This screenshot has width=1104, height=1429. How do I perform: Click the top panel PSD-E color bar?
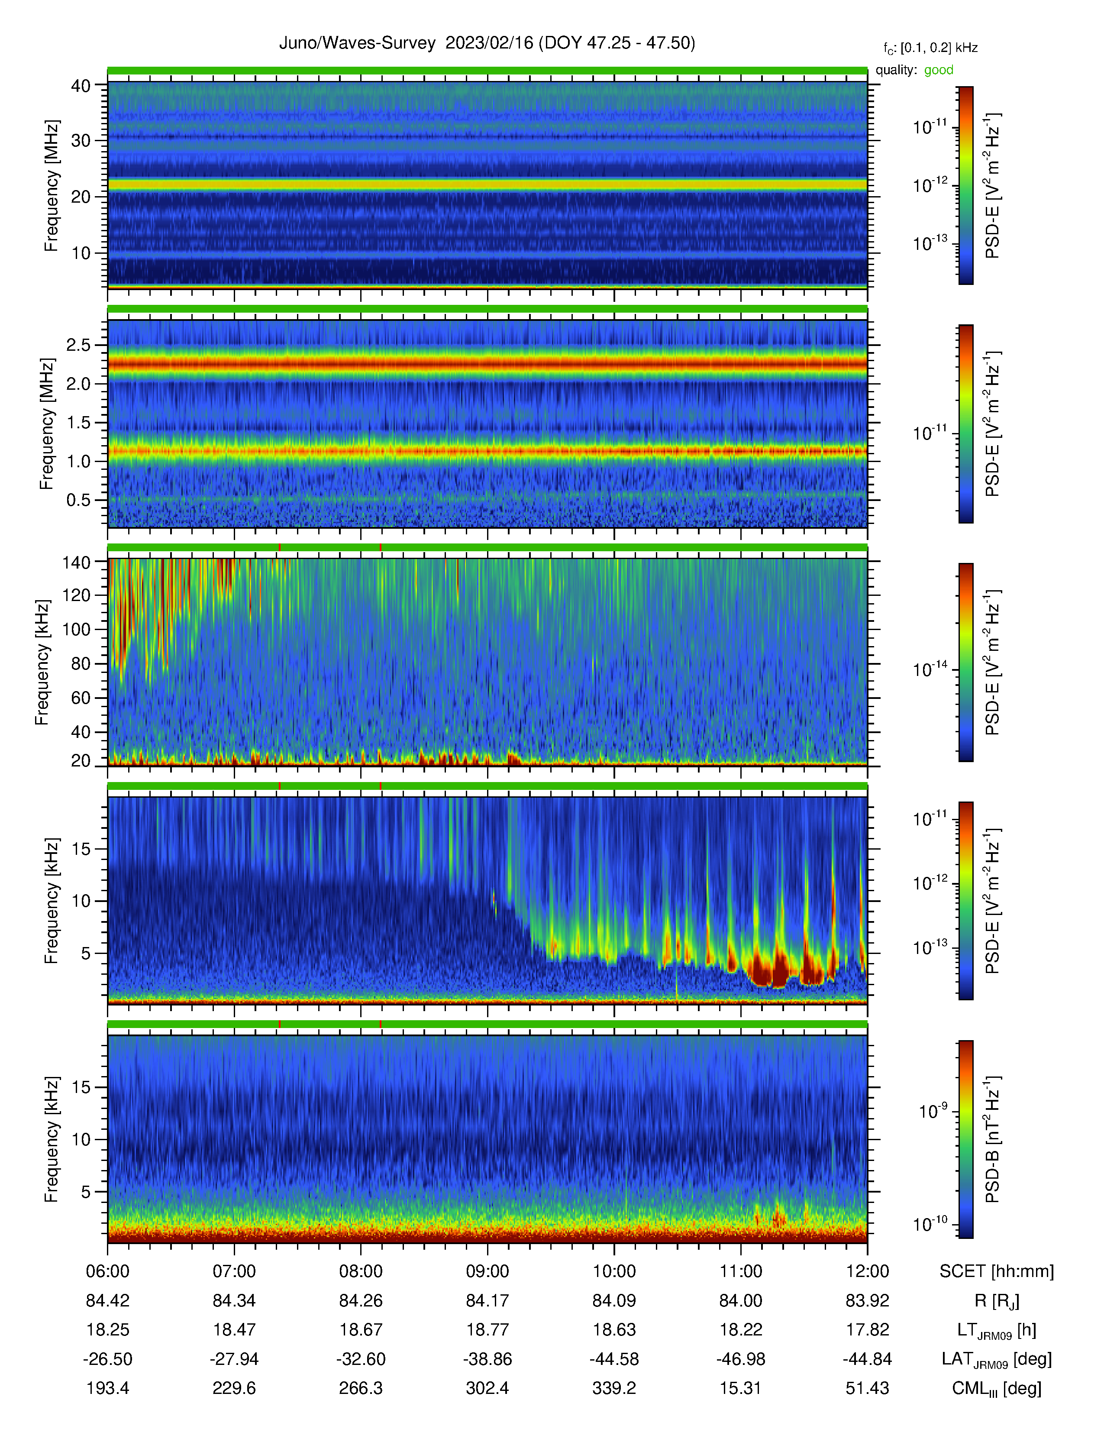tap(965, 185)
